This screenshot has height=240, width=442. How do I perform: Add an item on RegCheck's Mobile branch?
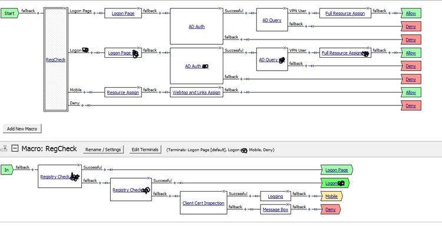click(x=84, y=92)
